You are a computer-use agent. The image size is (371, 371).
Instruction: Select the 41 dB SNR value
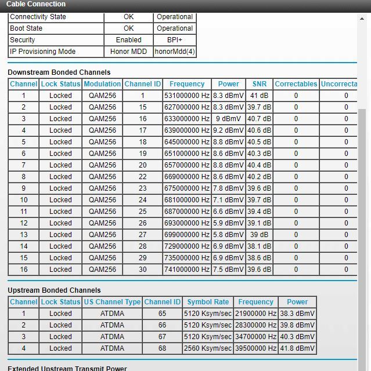pyautogui.click(x=260, y=96)
